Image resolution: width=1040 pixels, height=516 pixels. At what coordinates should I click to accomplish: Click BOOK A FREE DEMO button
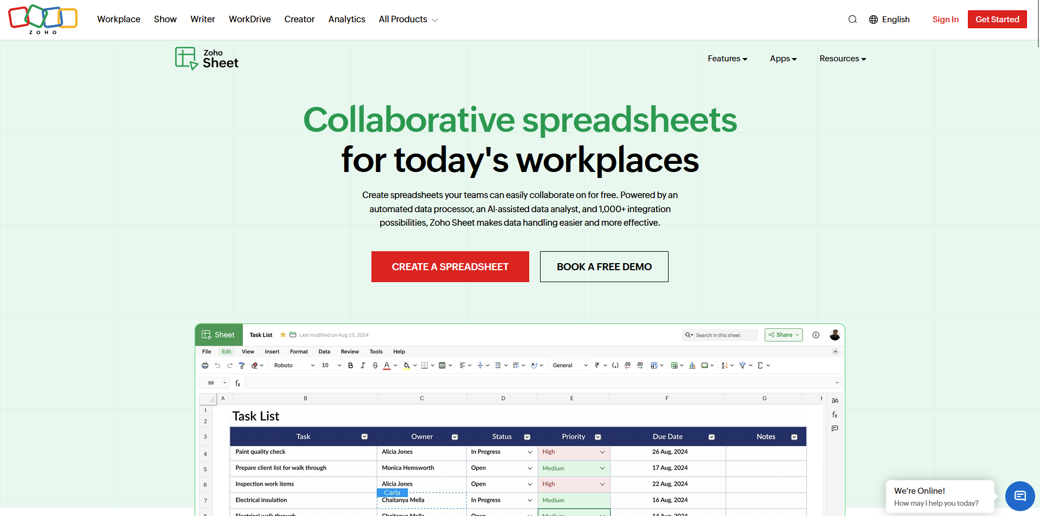click(604, 266)
